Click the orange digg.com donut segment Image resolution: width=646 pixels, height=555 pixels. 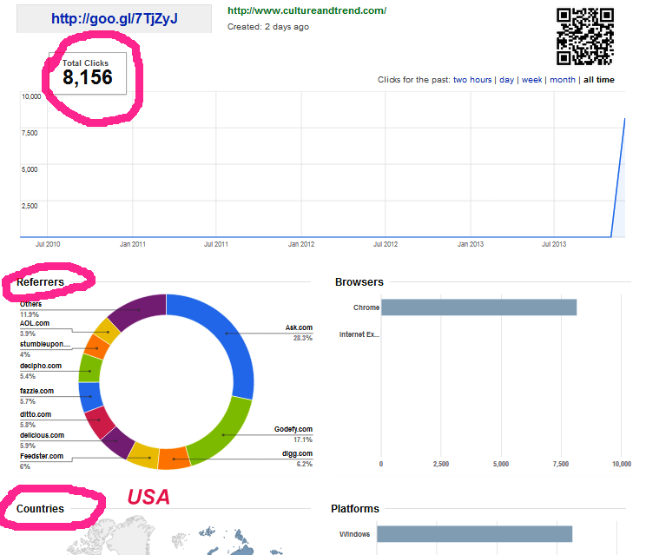pyautogui.click(x=174, y=457)
